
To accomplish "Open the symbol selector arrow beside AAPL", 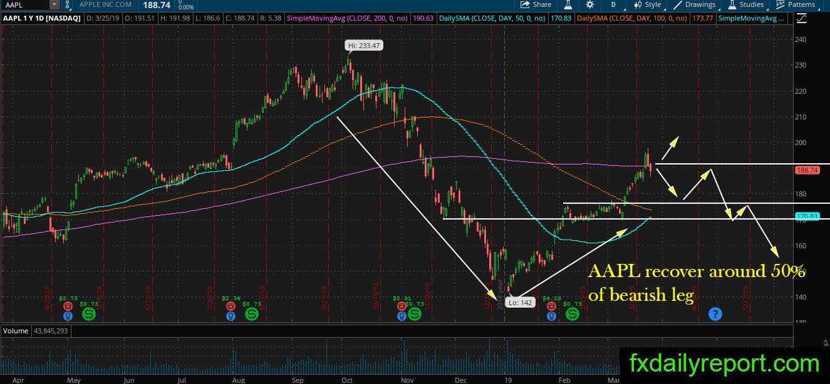I will click(55, 4).
